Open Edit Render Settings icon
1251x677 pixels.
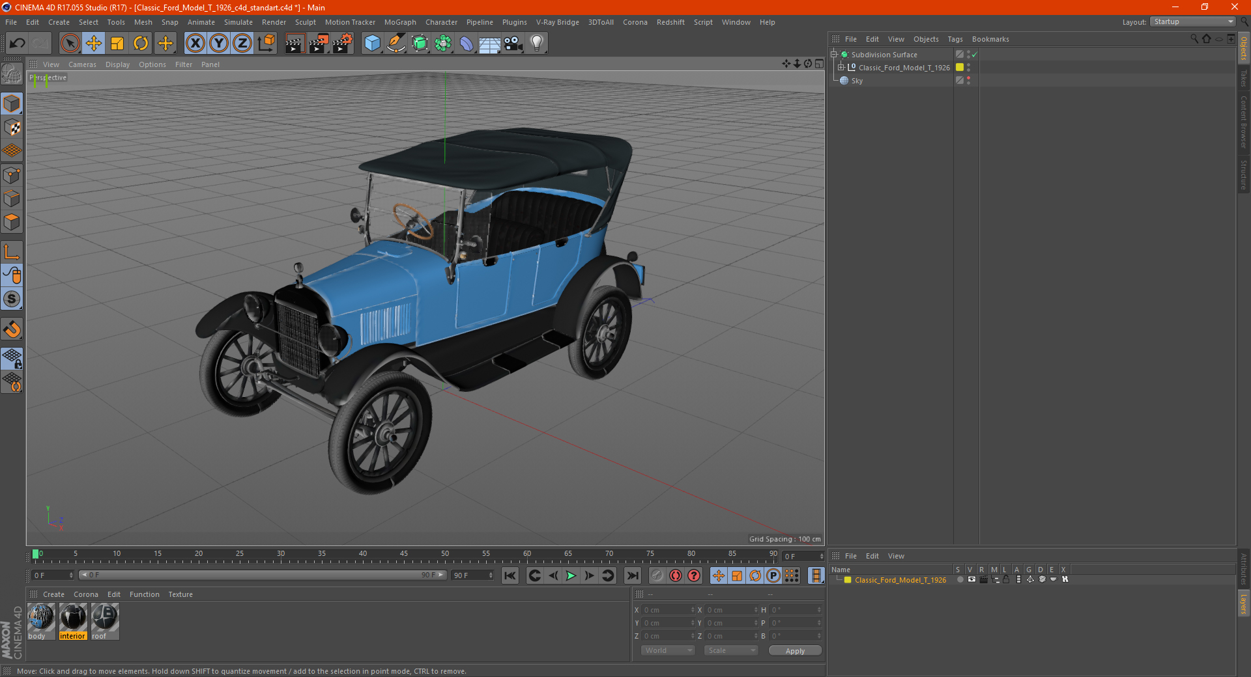[x=343, y=44]
